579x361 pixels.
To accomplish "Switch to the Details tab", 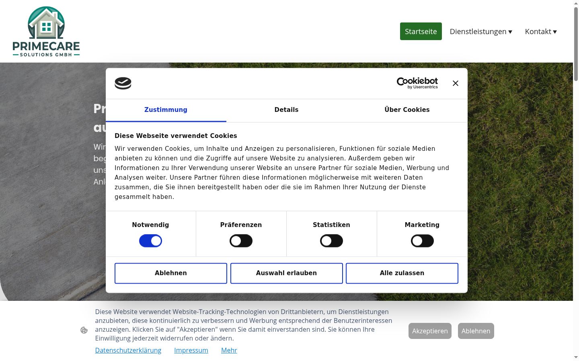I will pyautogui.click(x=286, y=110).
